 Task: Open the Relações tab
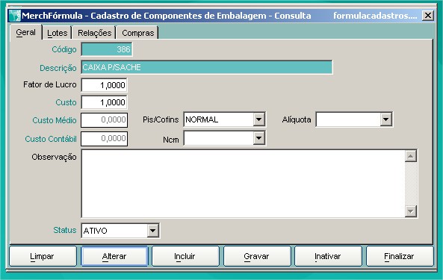[94, 33]
